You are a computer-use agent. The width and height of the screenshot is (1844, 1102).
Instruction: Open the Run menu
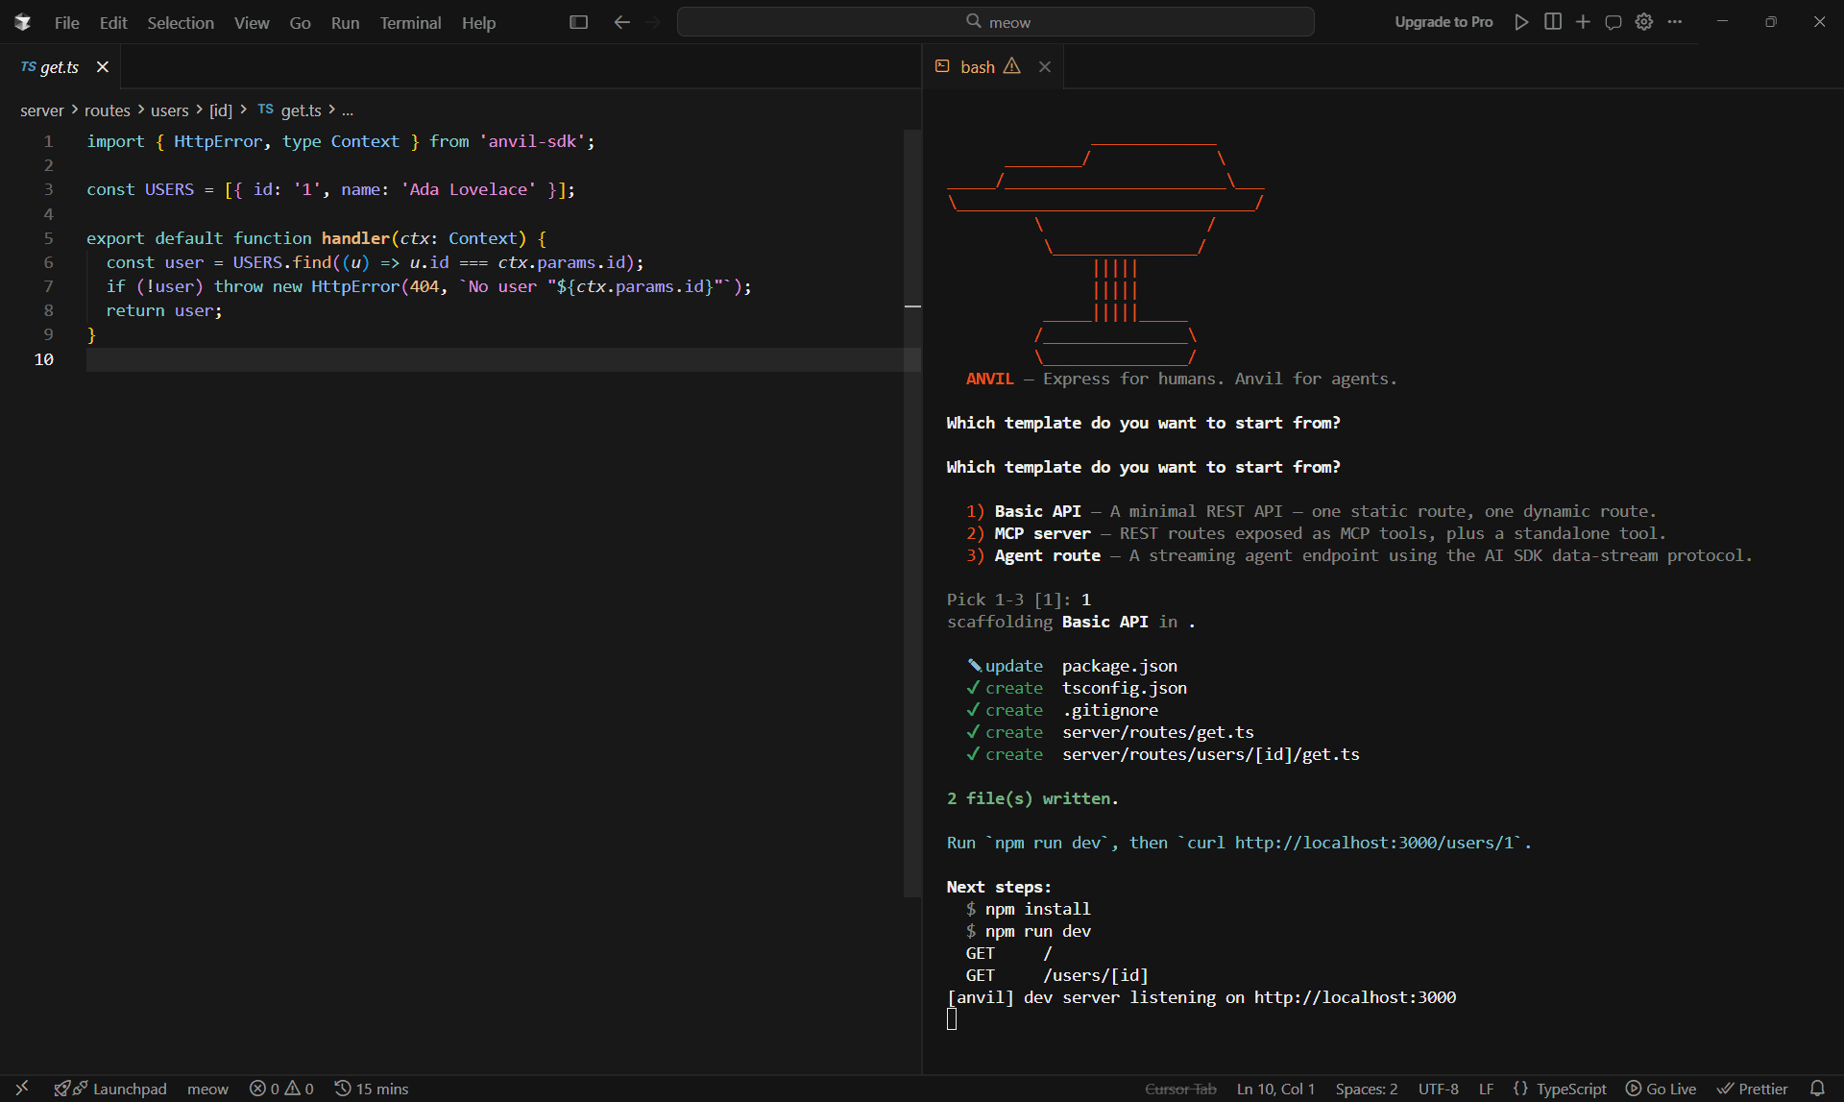click(345, 22)
